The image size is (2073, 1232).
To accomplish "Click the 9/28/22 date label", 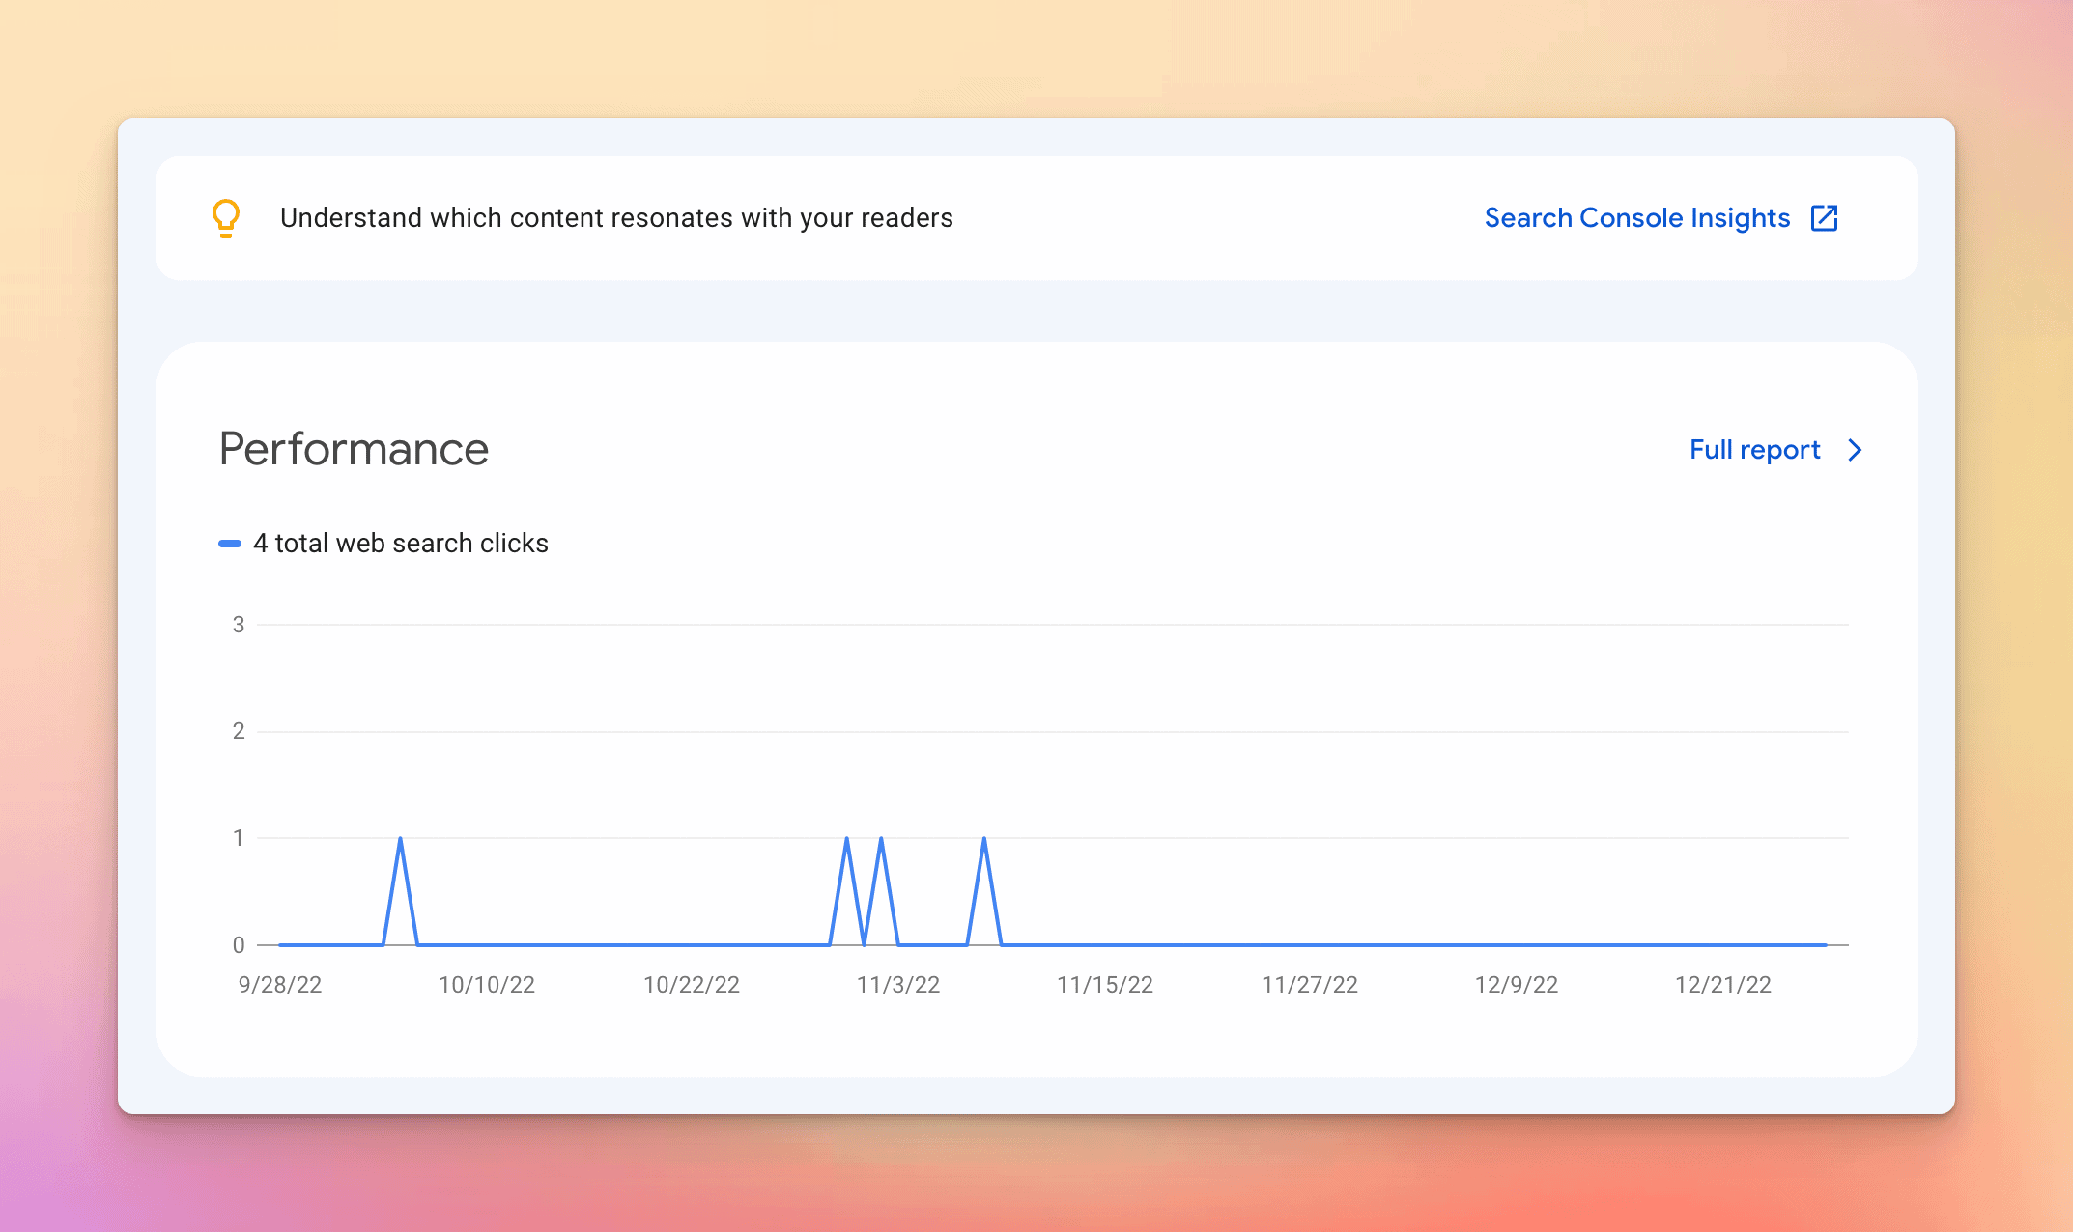I will (280, 985).
